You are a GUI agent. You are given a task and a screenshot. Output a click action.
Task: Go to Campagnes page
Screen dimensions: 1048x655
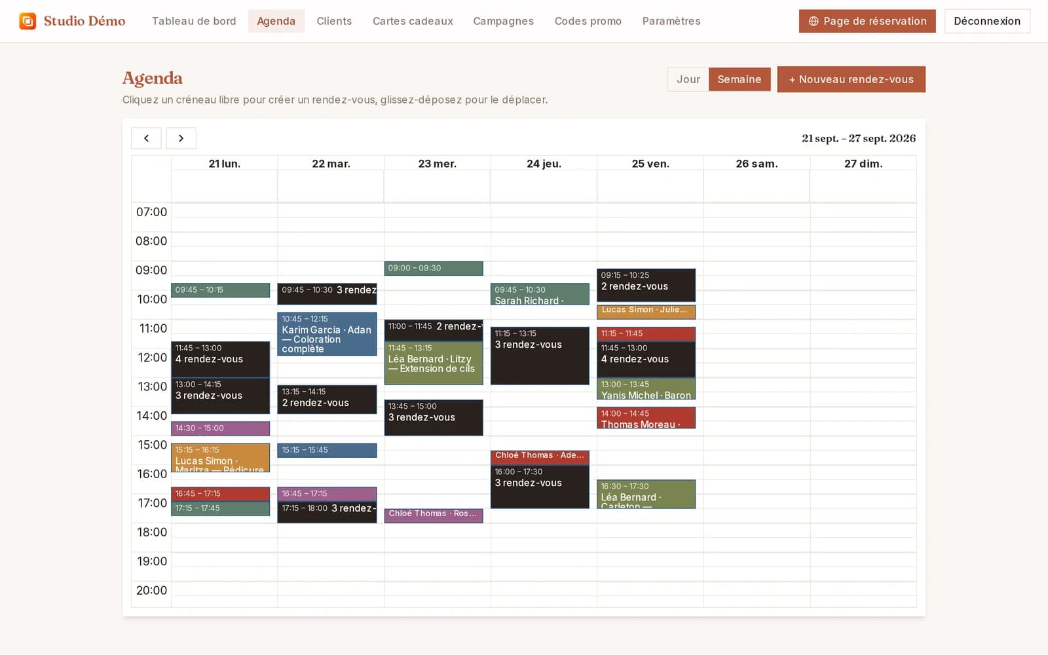[503, 21]
